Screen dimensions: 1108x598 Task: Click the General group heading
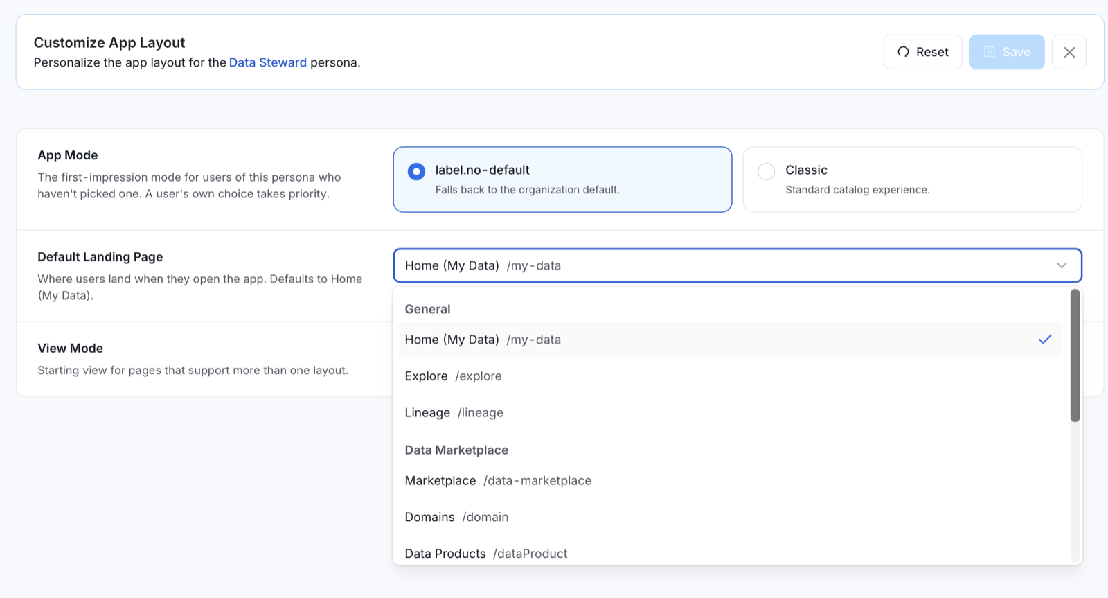point(427,309)
